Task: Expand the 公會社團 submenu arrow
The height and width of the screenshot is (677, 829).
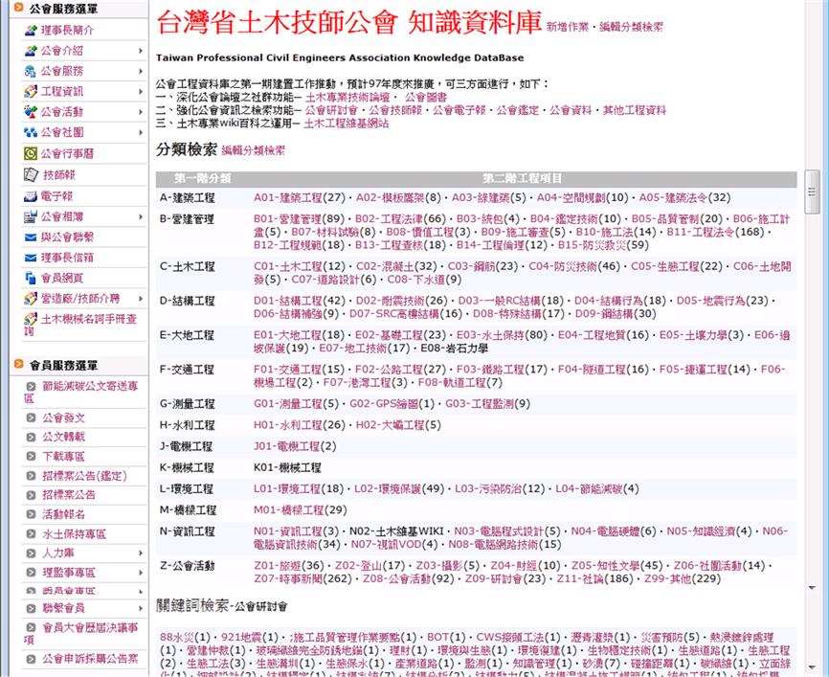Action: point(141,132)
